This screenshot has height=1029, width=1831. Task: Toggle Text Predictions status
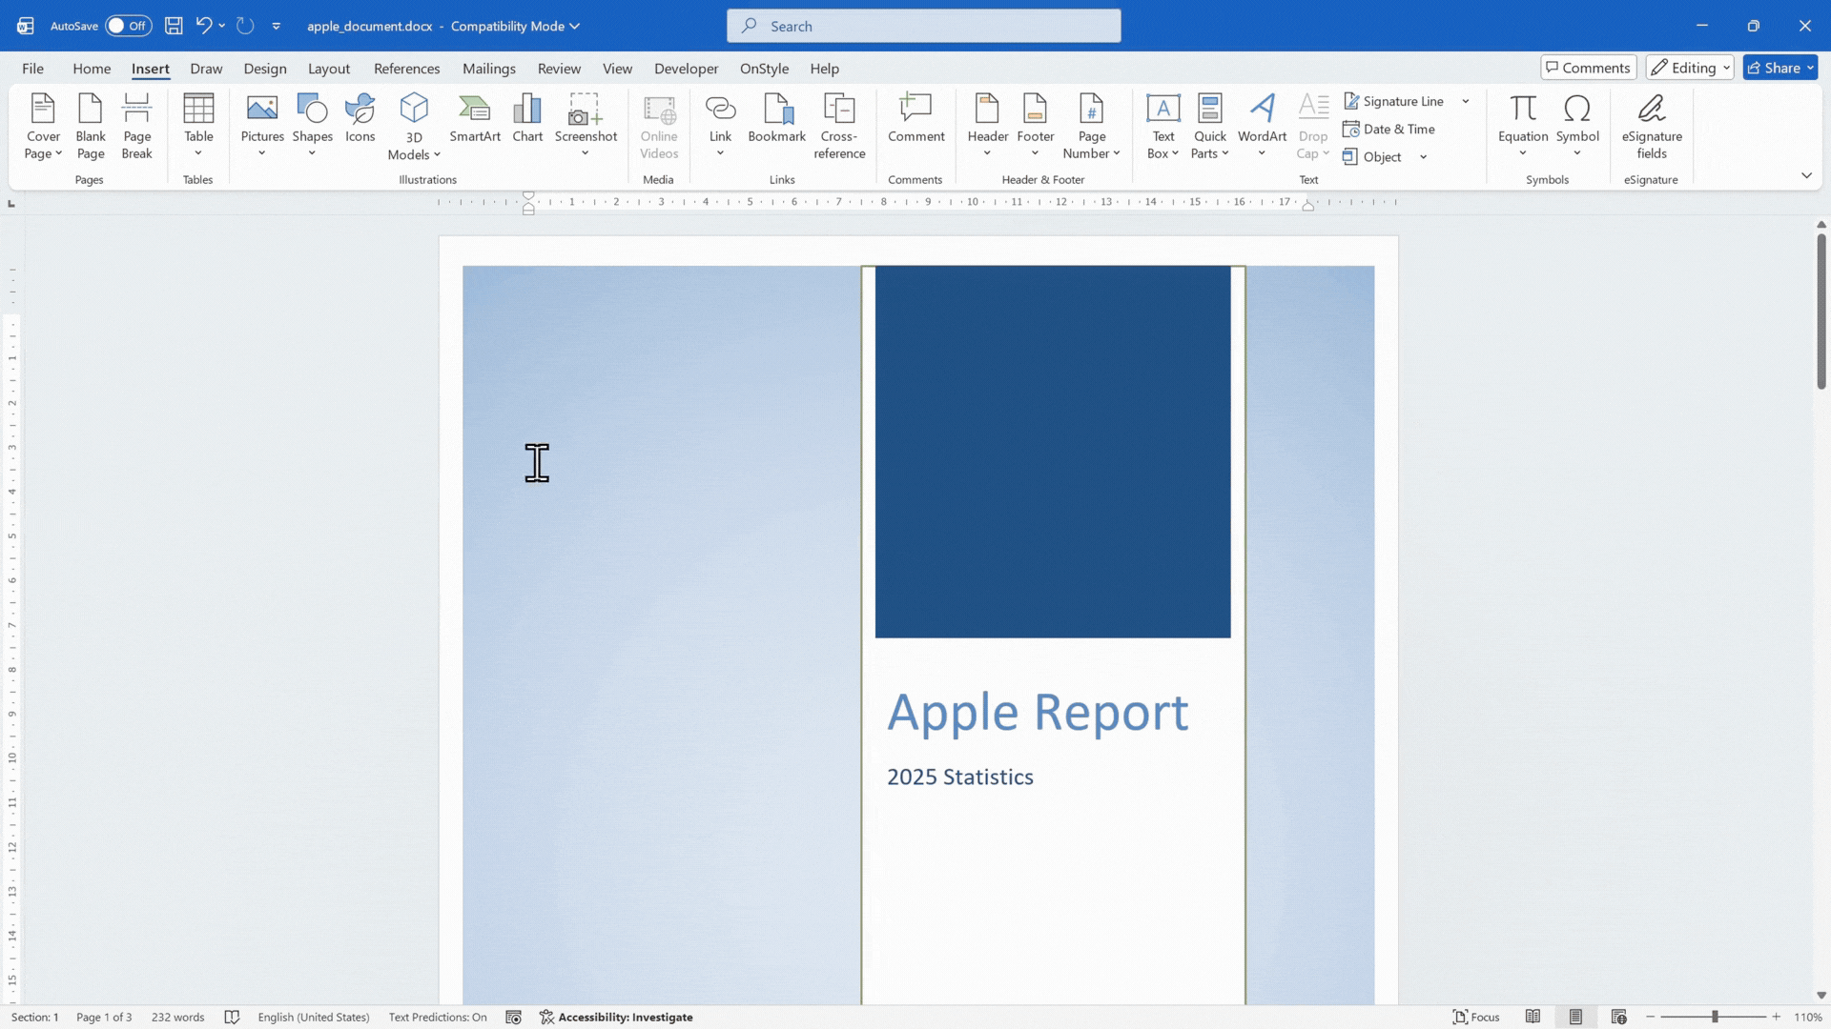(438, 1017)
